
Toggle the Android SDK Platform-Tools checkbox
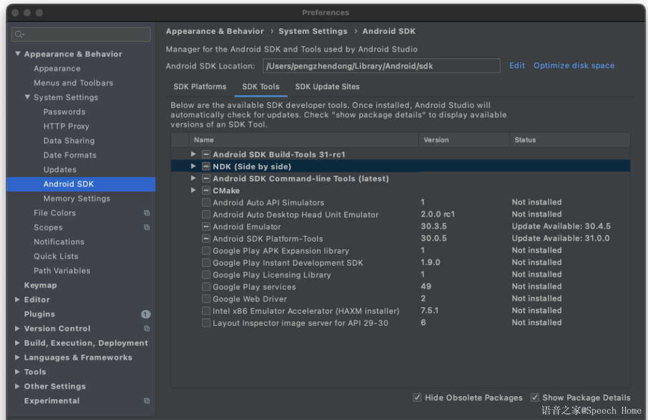pos(206,239)
